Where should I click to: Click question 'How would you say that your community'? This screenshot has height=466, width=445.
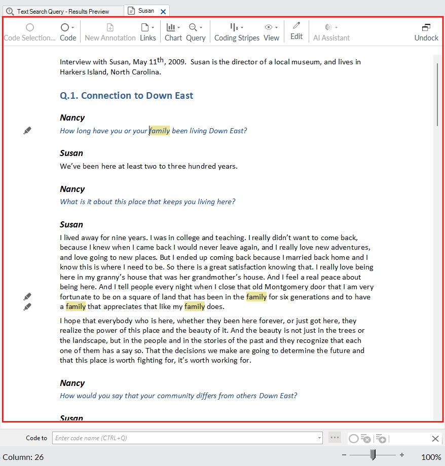point(178,396)
